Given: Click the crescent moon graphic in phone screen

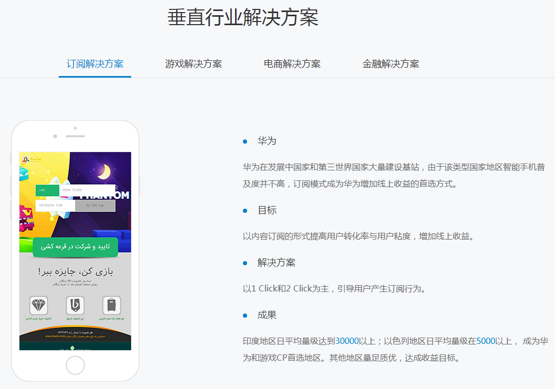Looking at the screenshot, I should tap(105, 171).
